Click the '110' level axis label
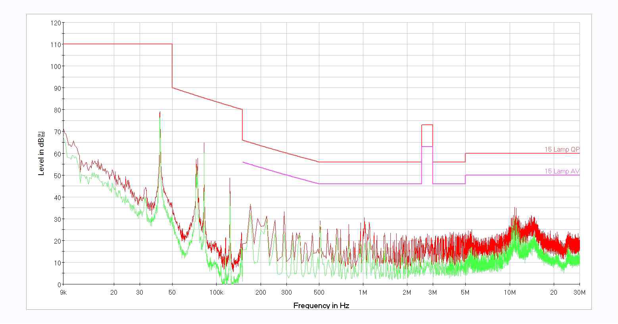618x324 pixels. click(x=56, y=45)
